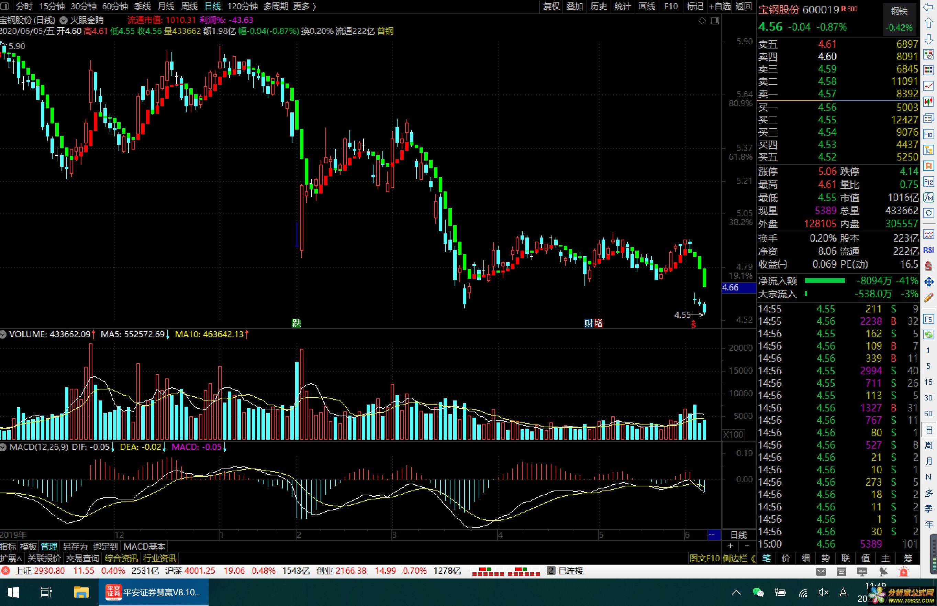Expand the VOLUME indicator dropdown arrow
Image resolution: width=937 pixels, height=606 pixels.
click(3, 334)
